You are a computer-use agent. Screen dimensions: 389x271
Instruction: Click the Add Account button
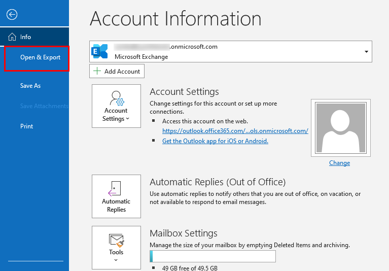click(117, 71)
